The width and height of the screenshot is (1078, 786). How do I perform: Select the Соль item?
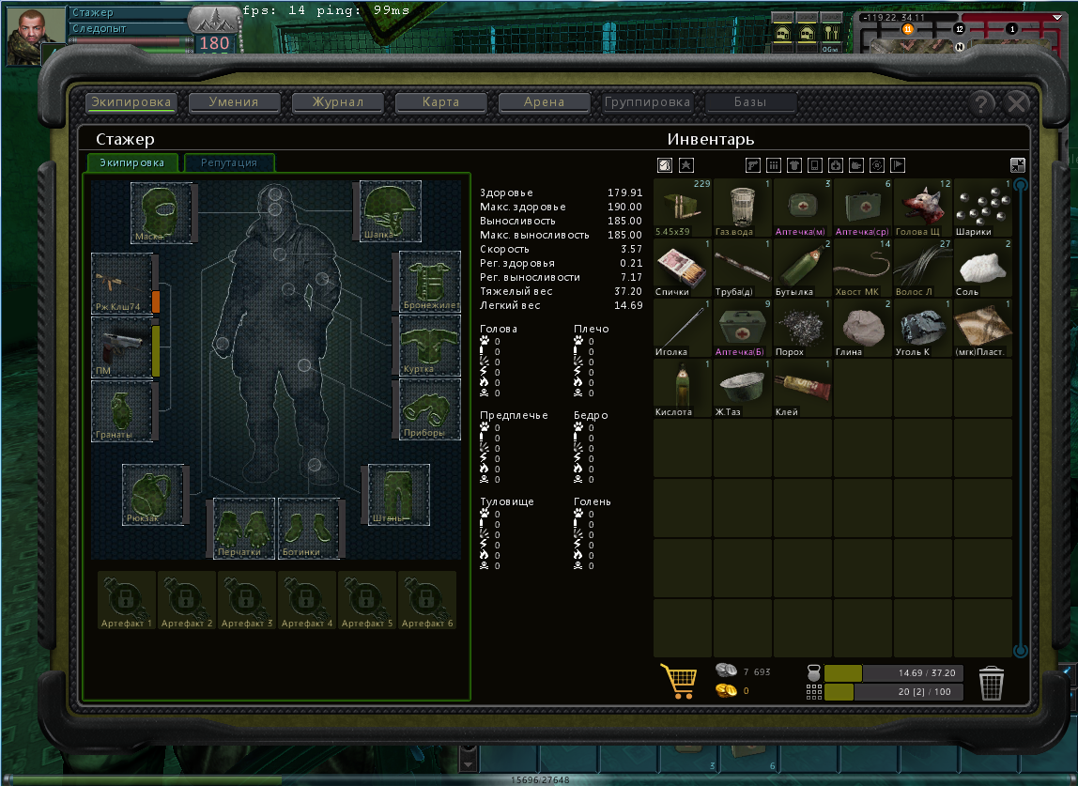[x=983, y=269]
